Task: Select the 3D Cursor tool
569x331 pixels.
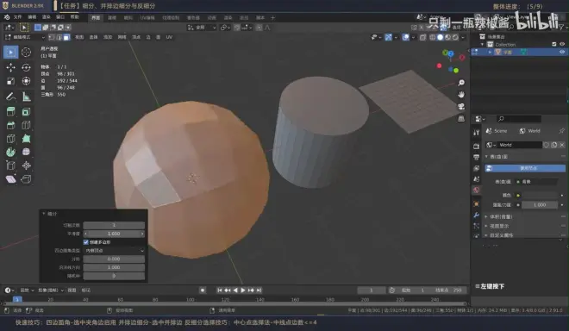Action: click(26, 53)
